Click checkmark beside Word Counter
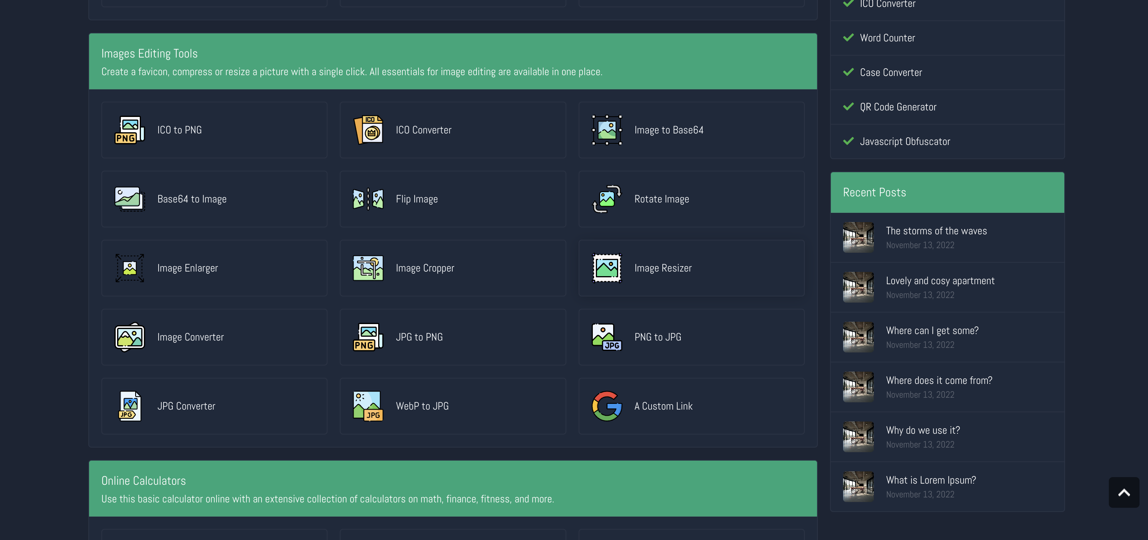This screenshot has height=540, width=1148. click(849, 38)
